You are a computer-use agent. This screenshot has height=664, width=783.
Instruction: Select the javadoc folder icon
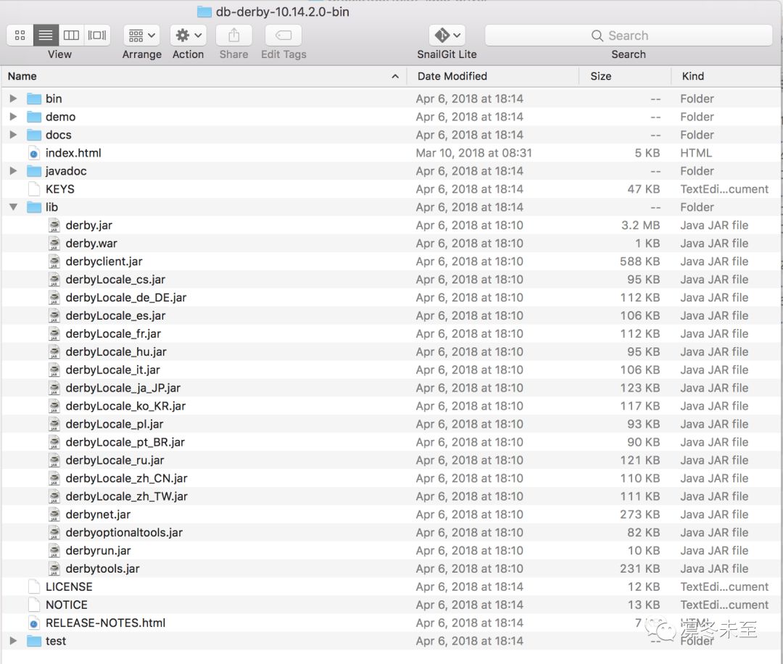pos(34,171)
